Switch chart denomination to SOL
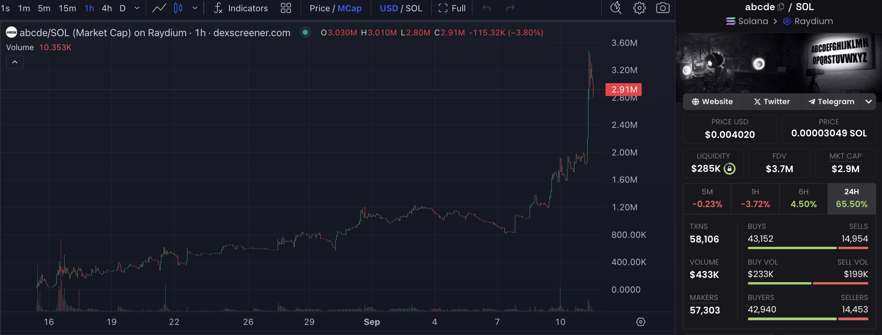 (414, 8)
